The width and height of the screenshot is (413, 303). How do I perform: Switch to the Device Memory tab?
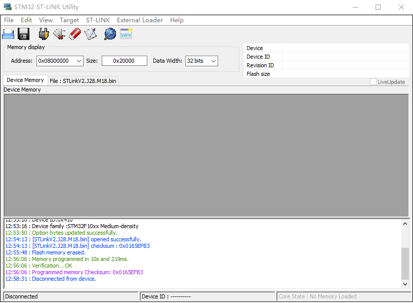(25, 80)
